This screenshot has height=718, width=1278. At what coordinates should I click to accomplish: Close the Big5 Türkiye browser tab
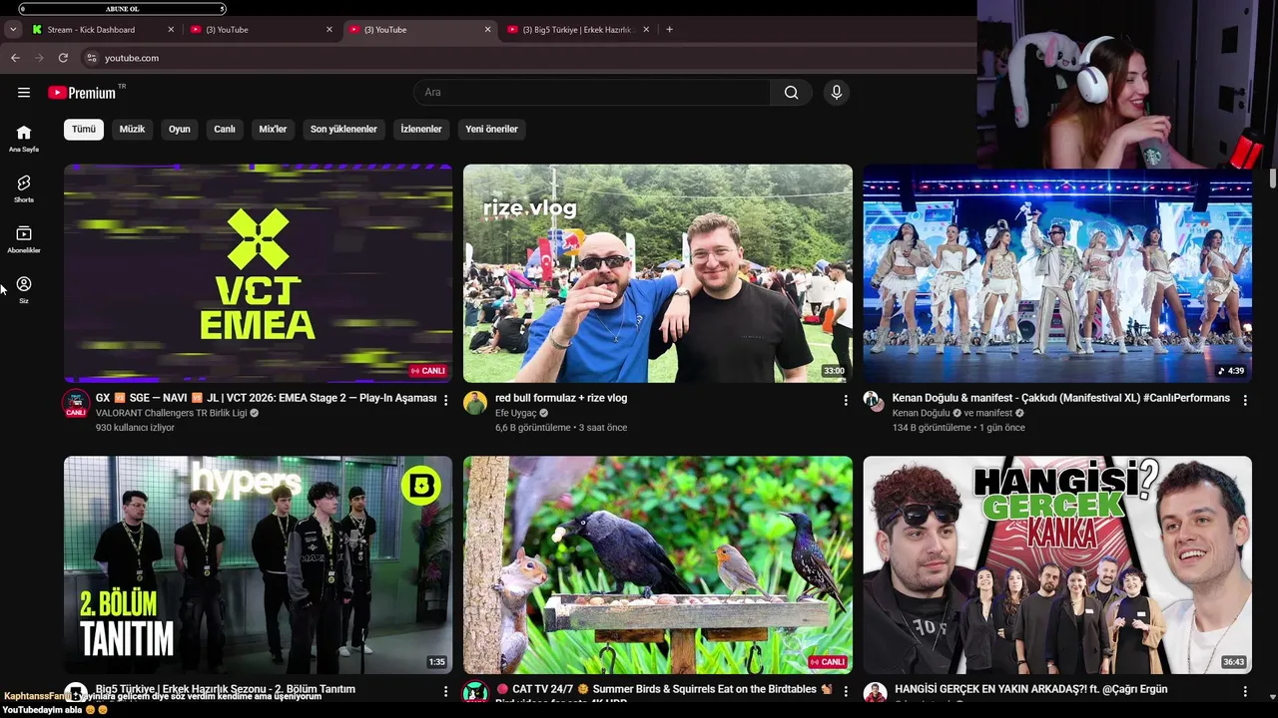[646, 30]
